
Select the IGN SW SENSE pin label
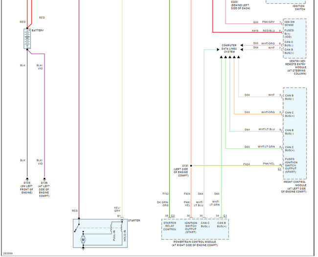click(290, 23)
